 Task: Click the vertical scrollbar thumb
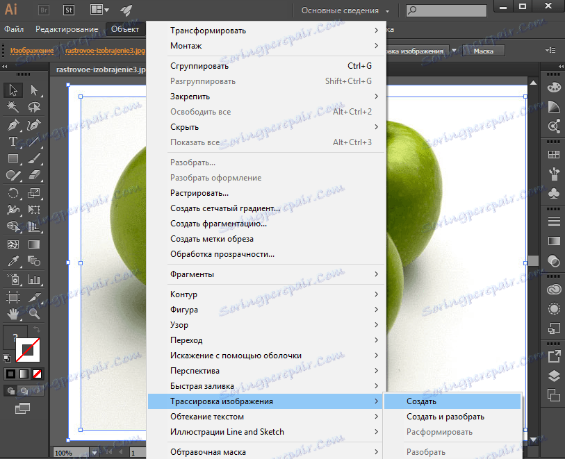pyautogui.click(x=533, y=261)
